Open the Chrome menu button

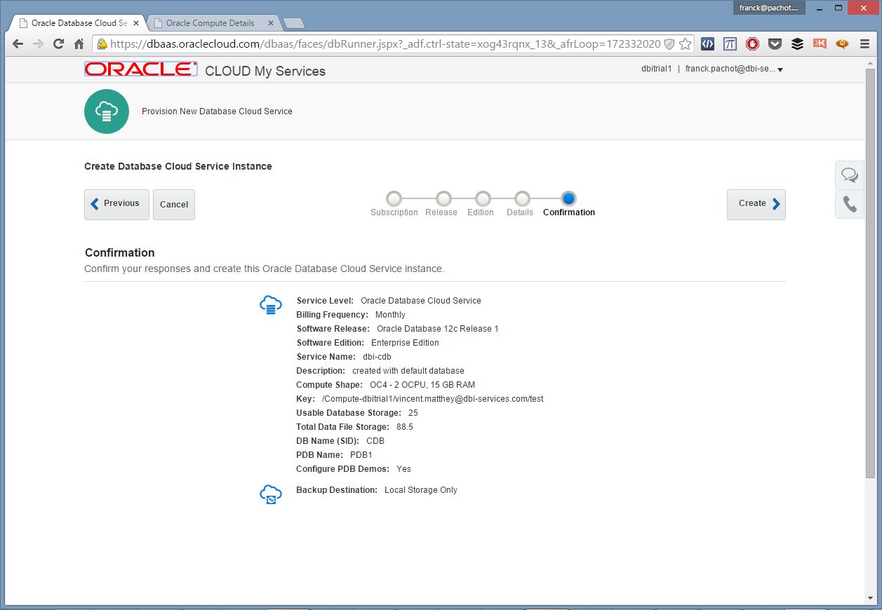[864, 43]
